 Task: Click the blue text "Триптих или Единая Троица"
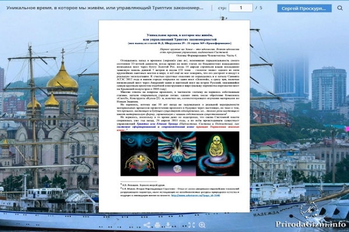(156, 124)
